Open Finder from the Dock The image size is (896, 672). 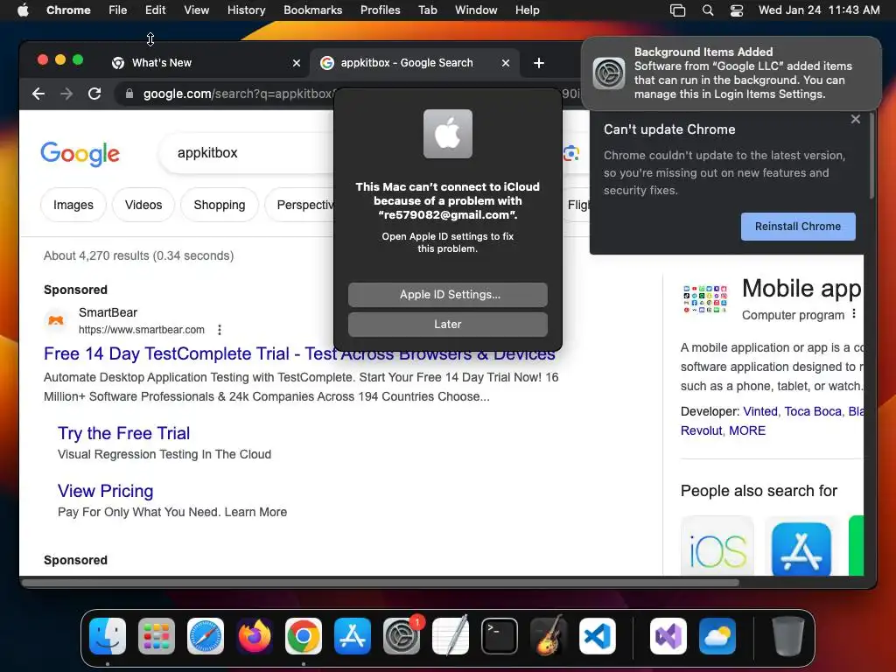(108, 636)
